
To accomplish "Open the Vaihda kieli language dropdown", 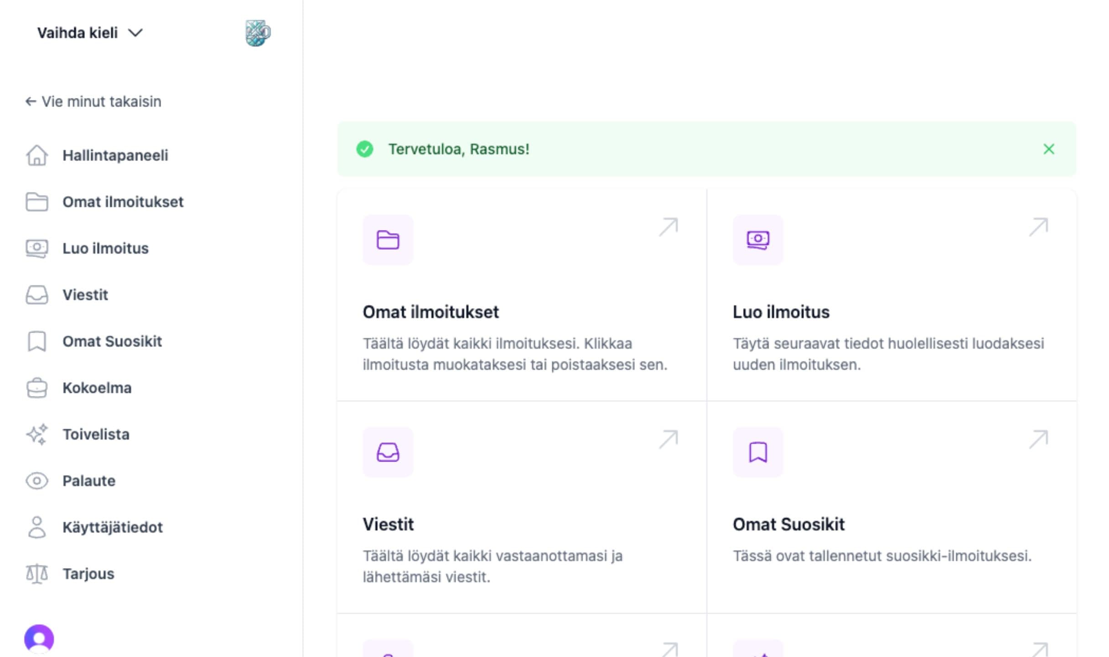I will pos(90,33).
